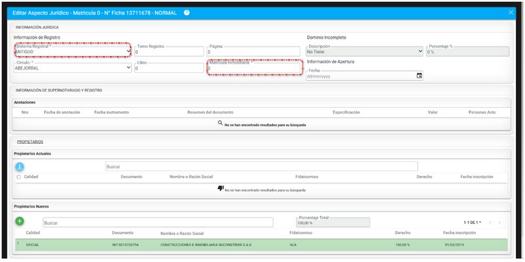Close the Editar Aspecto Jurídico dialog

pos(511,12)
